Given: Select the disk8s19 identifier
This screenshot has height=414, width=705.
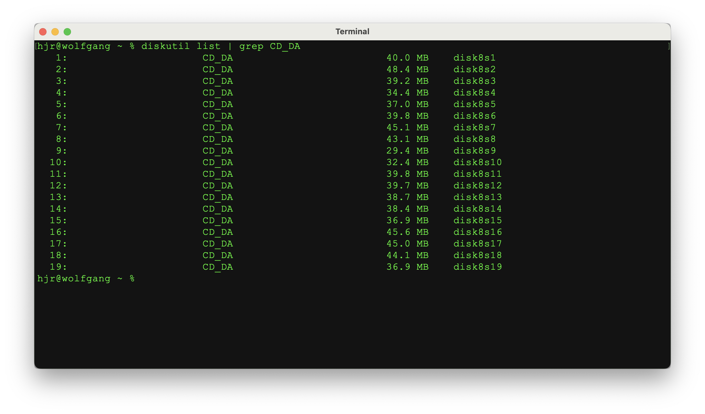Looking at the screenshot, I should [x=477, y=267].
